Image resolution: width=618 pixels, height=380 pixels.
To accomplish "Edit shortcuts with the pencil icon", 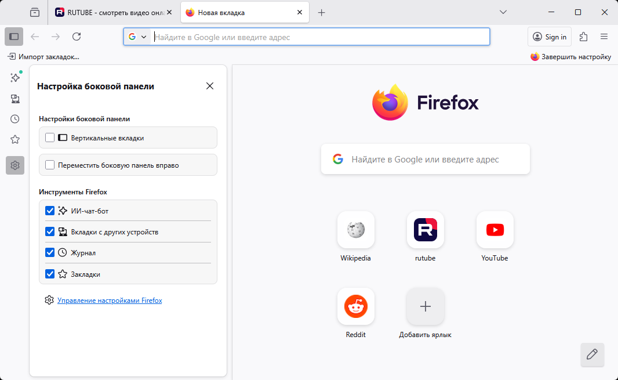I will (x=592, y=354).
